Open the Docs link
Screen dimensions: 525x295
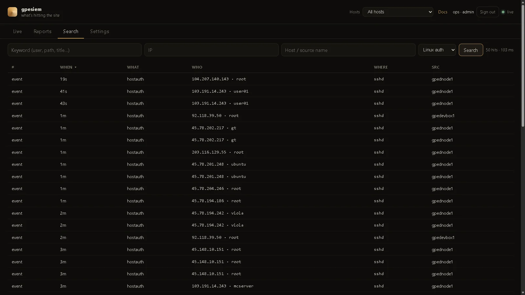(x=443, y=12)
